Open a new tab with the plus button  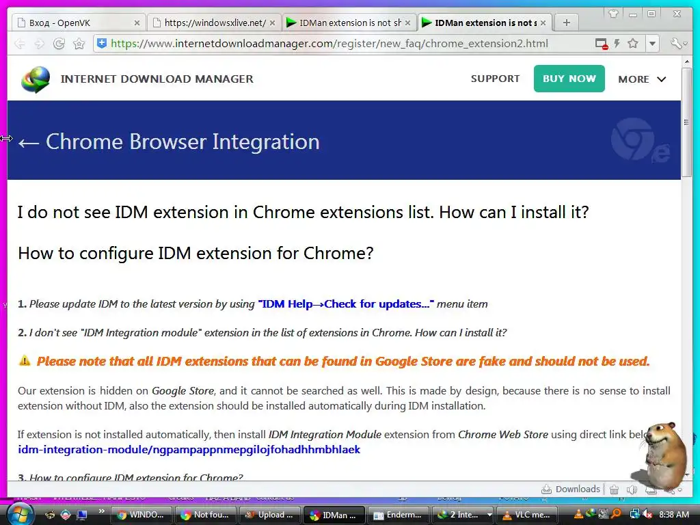click(x=567, y=23)
